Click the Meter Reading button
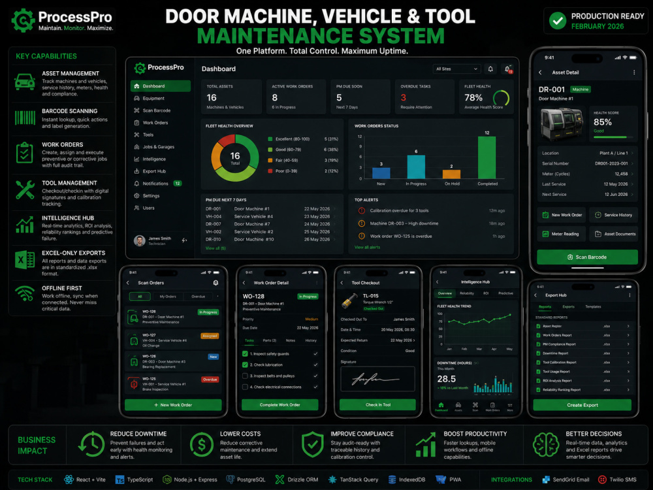This screenshot has height=490, width=653. click(562, 234)
